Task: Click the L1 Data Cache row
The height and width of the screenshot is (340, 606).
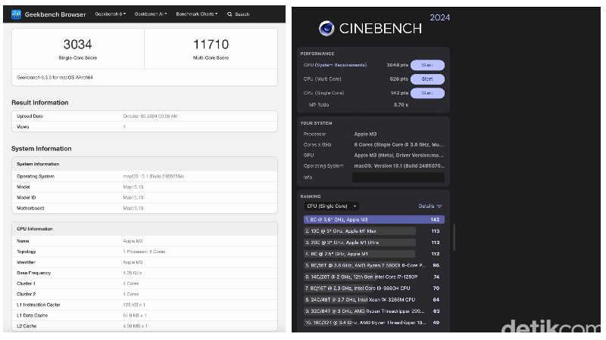Action: click(x=145, y=316)
